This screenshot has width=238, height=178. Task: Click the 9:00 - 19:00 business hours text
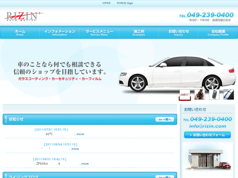pos(199,20)
